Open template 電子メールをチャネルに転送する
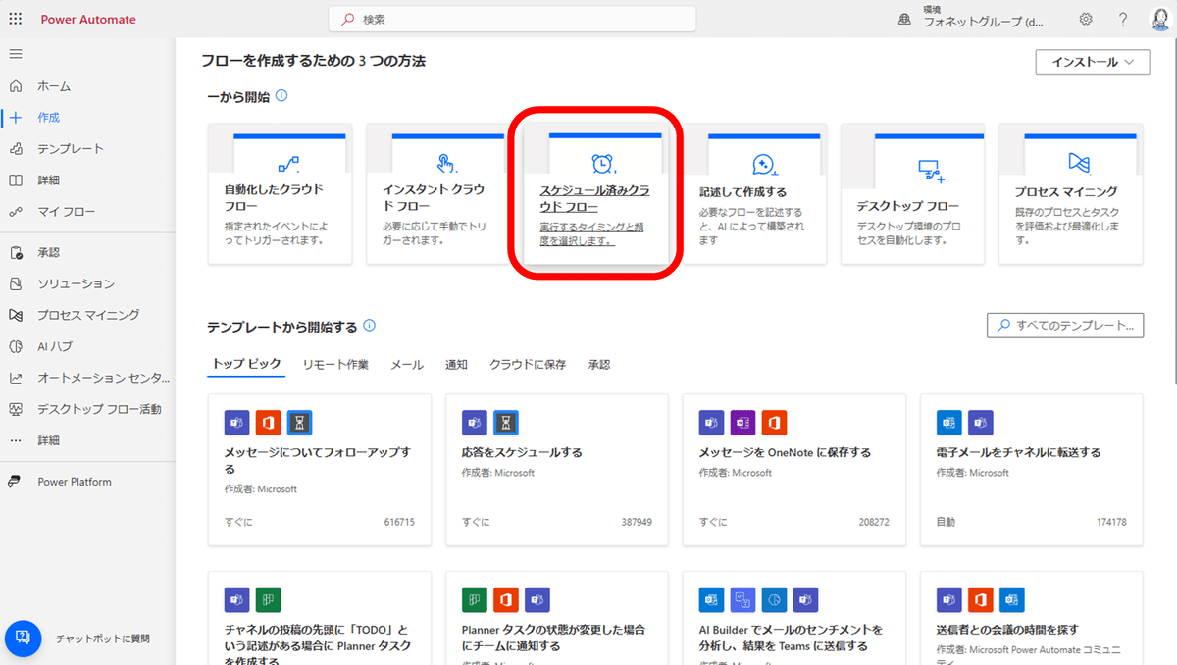1177x665 pixels. (1032, 470)
